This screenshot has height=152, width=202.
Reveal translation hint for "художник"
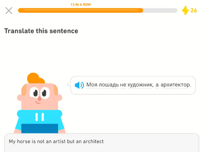click(x=140, y=85)
